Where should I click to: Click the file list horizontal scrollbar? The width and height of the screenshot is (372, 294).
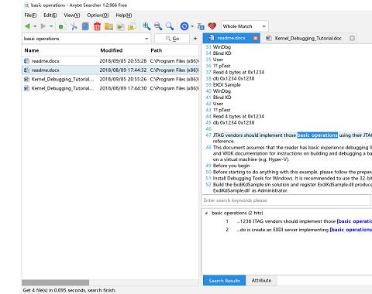coord(56,282)
